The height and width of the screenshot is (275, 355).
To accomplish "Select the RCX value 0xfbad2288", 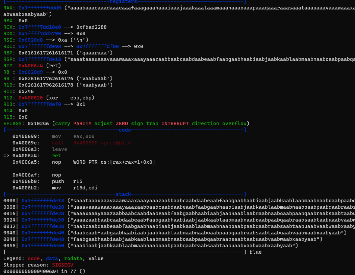I will (x=92, y=27).
